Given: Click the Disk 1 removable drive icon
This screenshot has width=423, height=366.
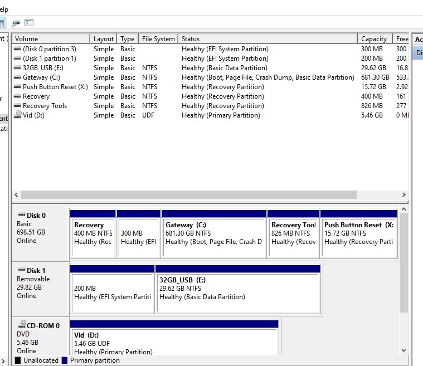Looking at the screenshot, I should 22,270.
